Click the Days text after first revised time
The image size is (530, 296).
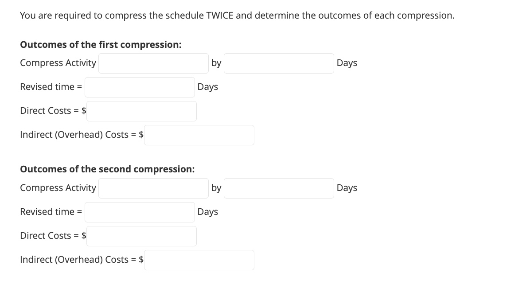pos(208,87)
